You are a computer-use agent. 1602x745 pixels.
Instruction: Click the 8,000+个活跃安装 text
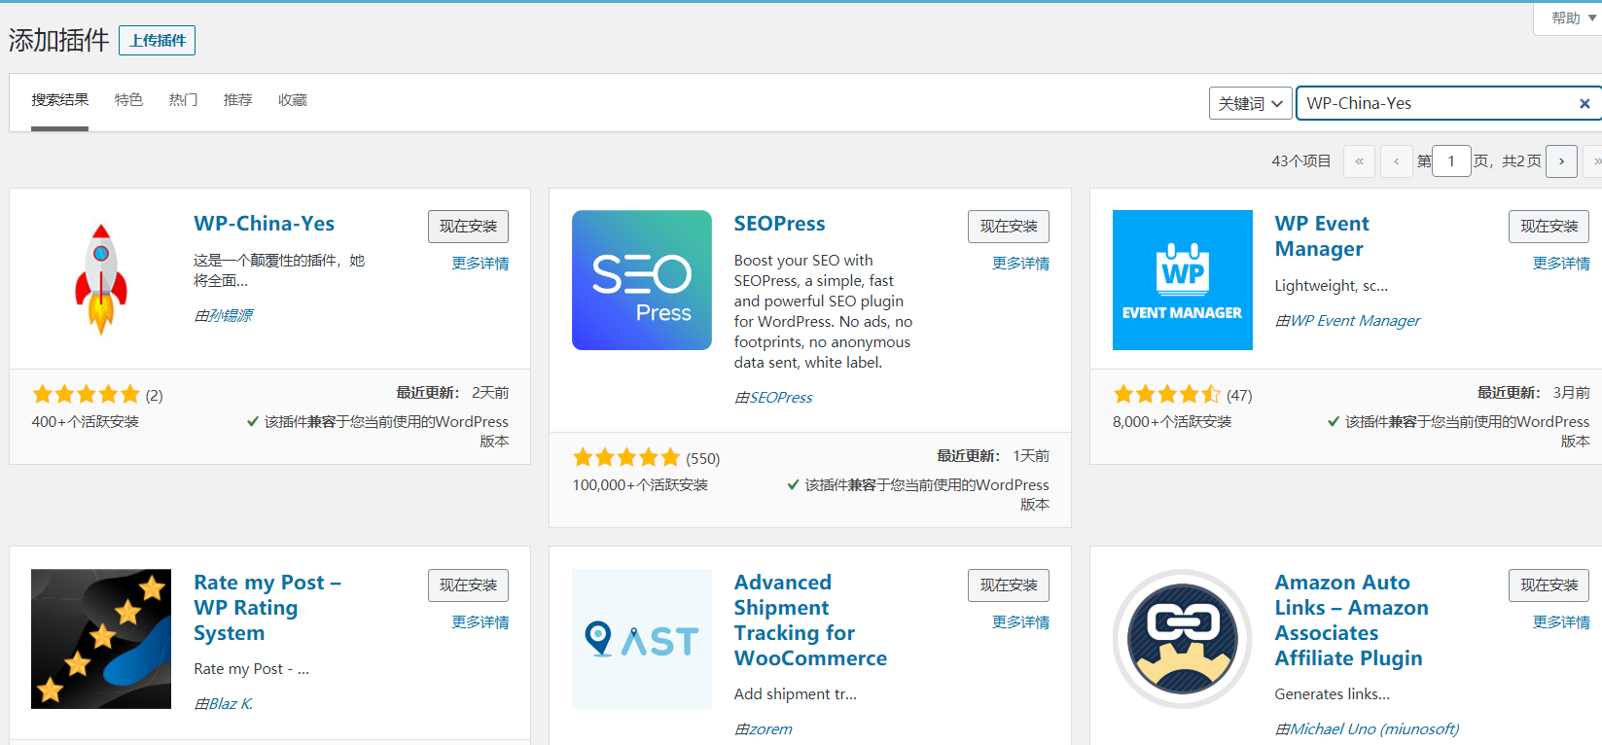click(x=1172, y=422)
